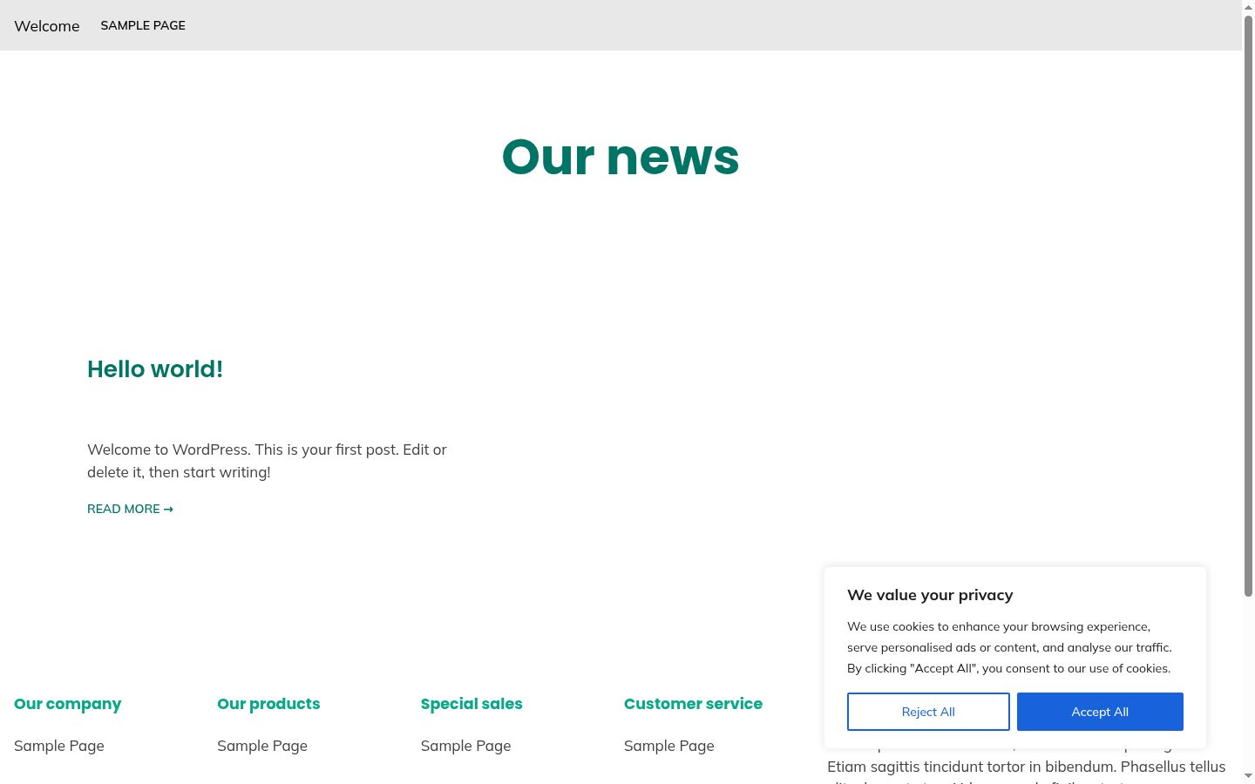This screenshot has height=784, width=1255.
Task: Click the Special sales footer heading
Action: click(471, 704)
